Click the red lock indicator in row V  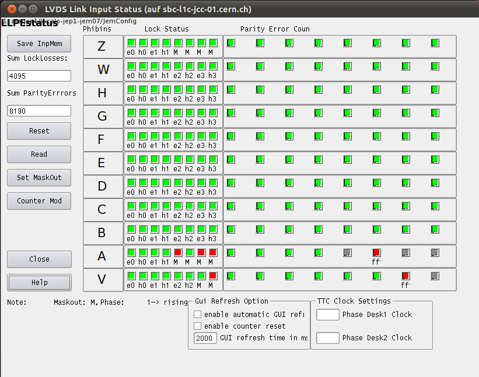(x=213, y=276)
